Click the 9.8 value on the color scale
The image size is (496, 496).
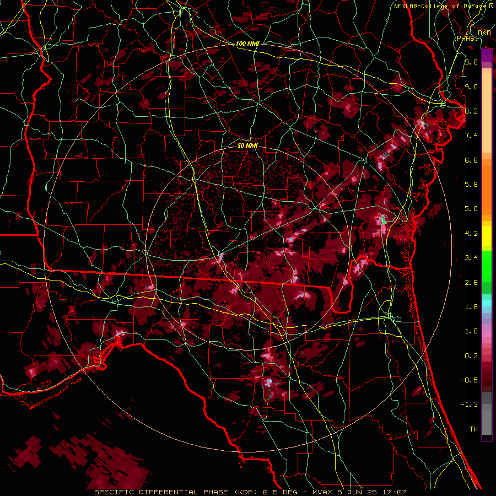(x=471, y=62)
